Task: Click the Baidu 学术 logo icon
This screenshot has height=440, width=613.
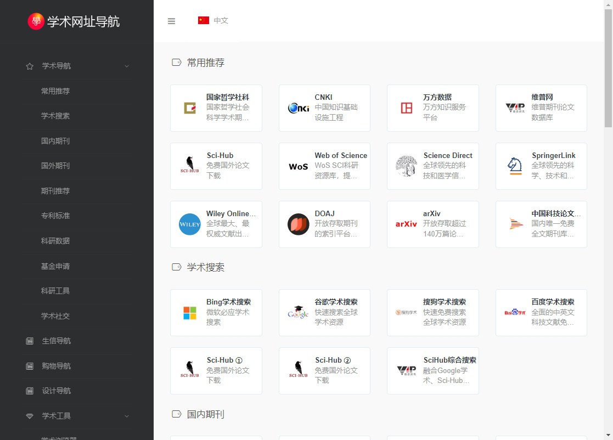Action: click(x=515, y=312)
